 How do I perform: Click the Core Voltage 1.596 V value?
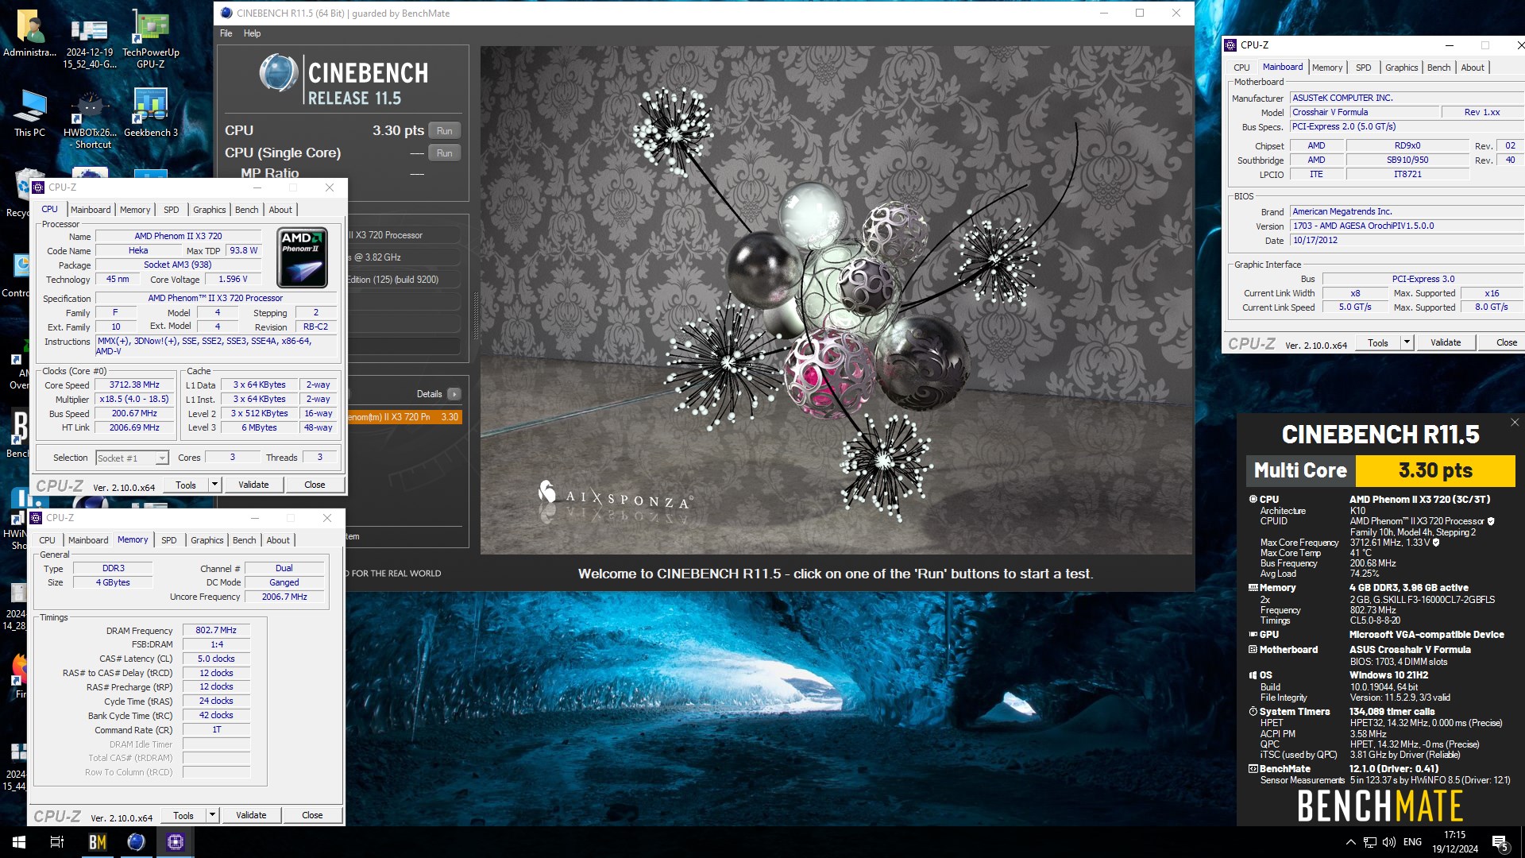233,280
